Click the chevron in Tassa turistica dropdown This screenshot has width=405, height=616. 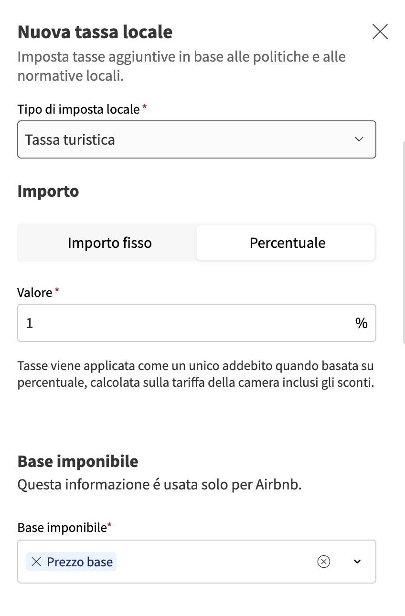(359, 139)
